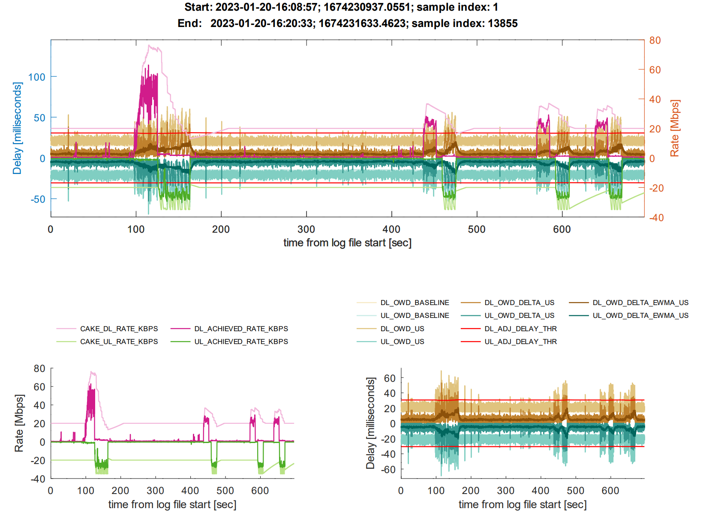
Task: Click the 300 tick label on top plot x-axis
Action: (306, 229)
